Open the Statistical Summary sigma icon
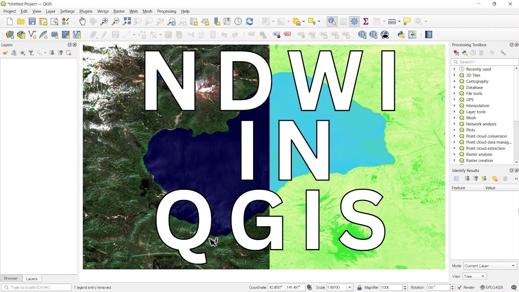This screenshot has width=519, height=292. [x=365, y=21]
